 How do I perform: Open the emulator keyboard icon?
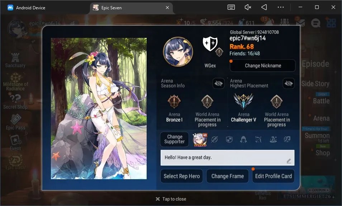click(231, 7)
